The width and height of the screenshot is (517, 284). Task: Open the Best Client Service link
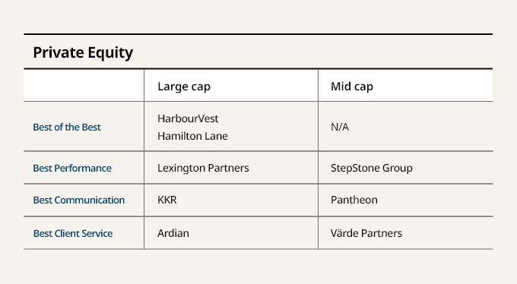73,233
